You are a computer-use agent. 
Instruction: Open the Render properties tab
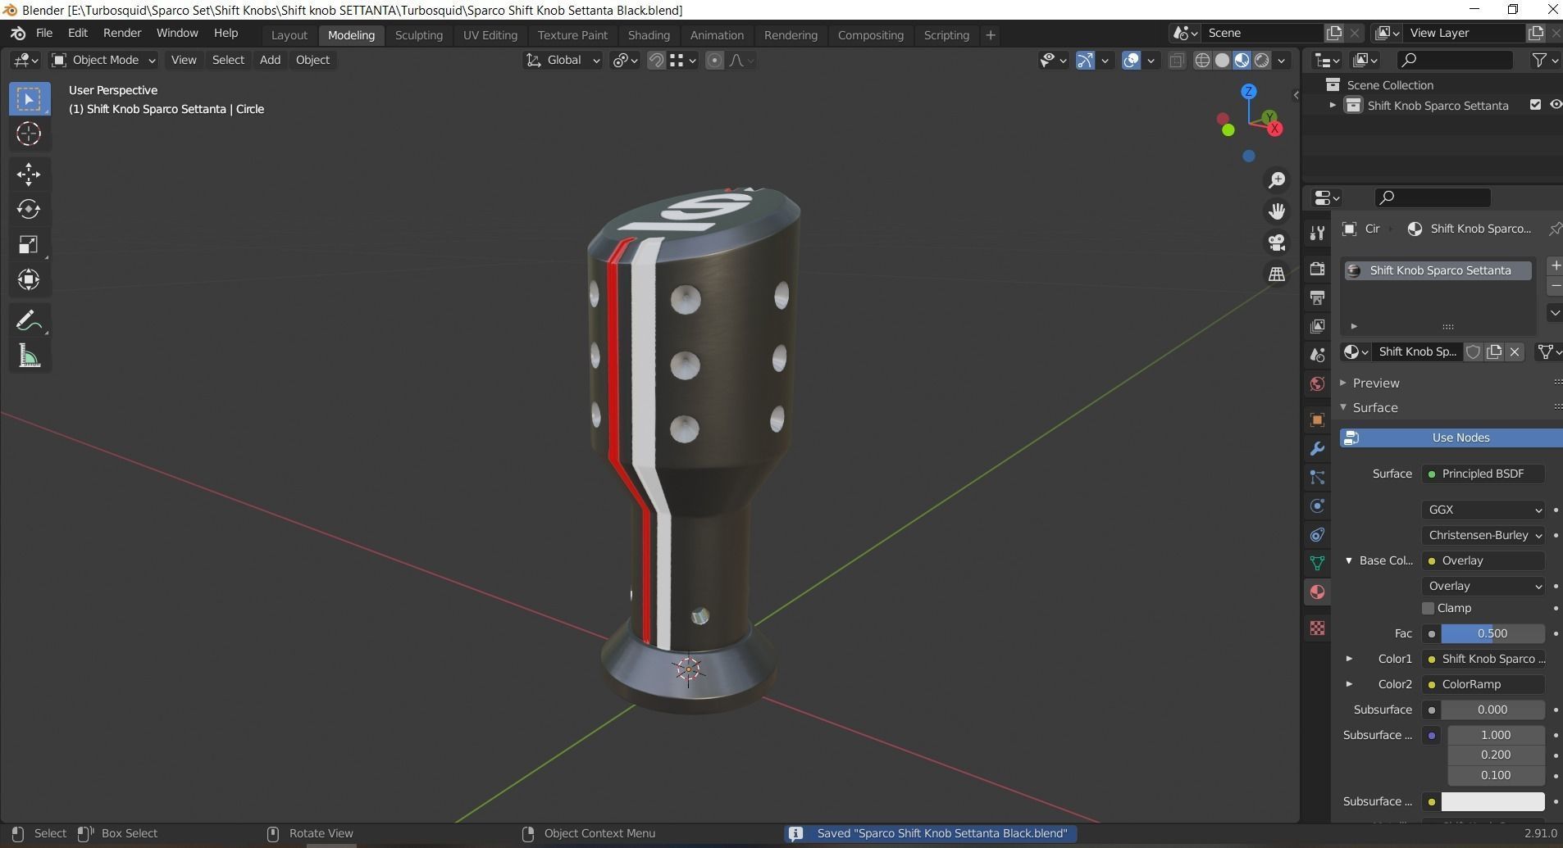(x=1317, y=269)
